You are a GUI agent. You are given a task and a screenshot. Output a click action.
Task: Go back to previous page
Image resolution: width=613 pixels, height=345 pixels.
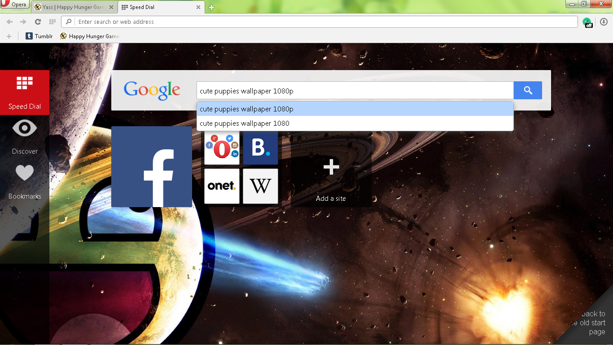click(x=9, y=22)
